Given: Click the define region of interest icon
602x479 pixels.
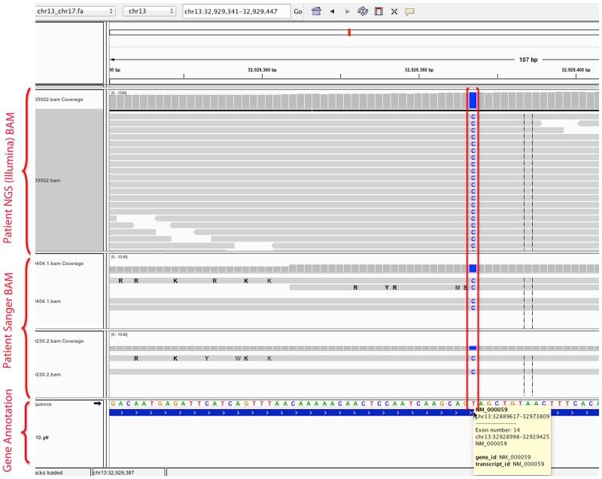Looking at the screenshot, I should [379, 12].
